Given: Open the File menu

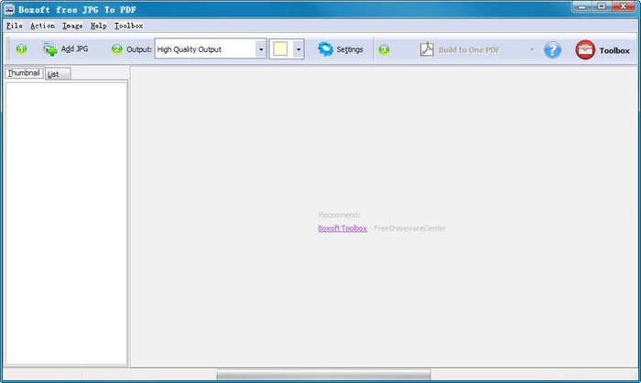Looking at the screenshot, I should click(14, 26).
